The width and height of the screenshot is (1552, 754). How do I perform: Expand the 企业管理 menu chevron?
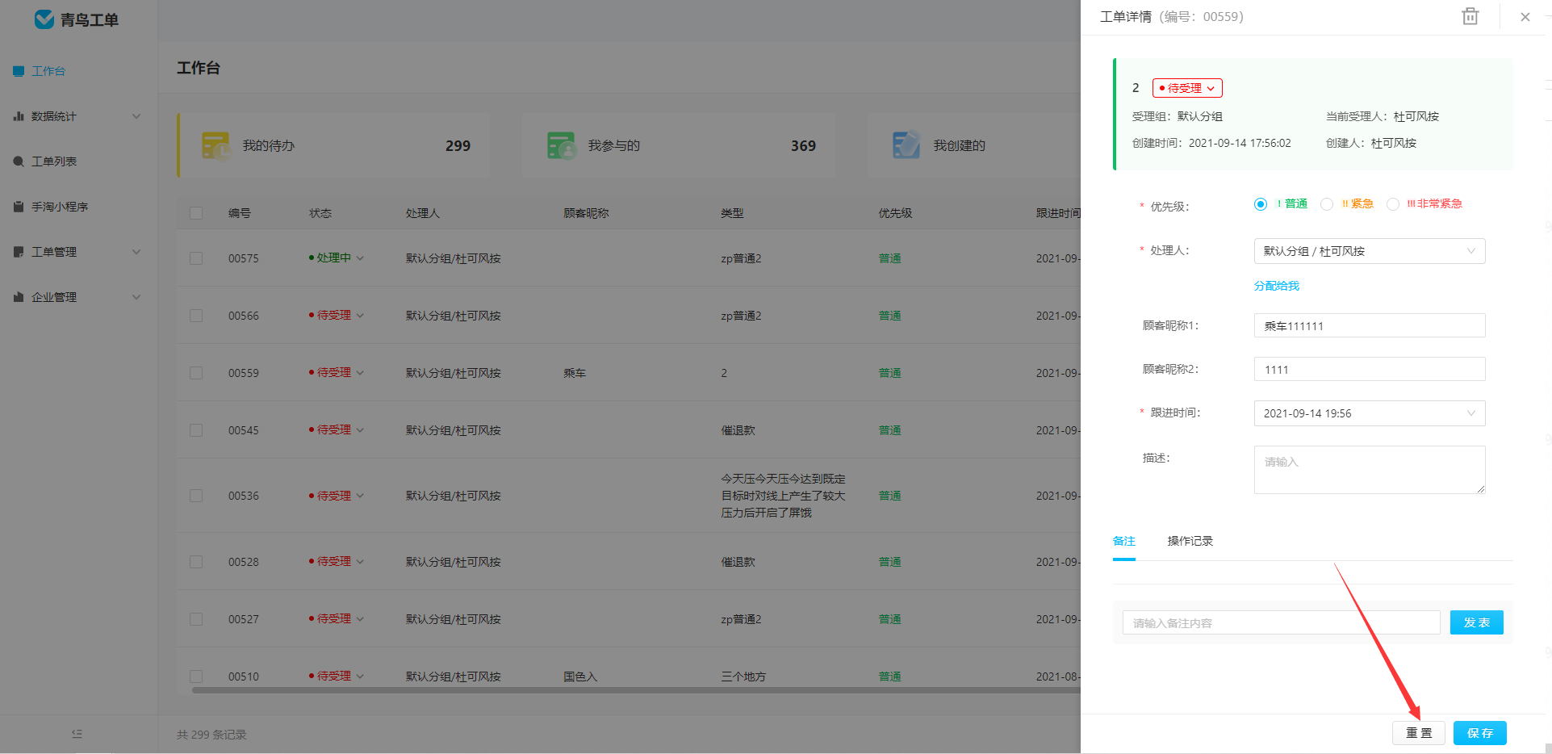136,297
